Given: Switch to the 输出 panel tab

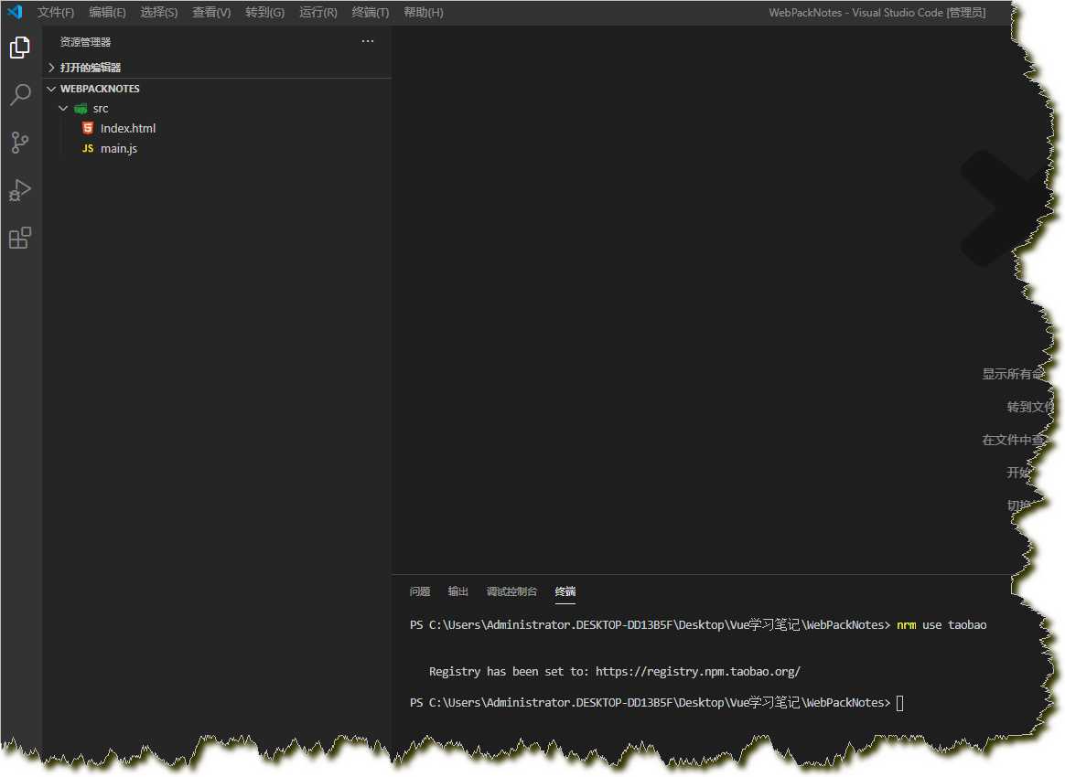Looking at the screenshot, I should point(457,591).
